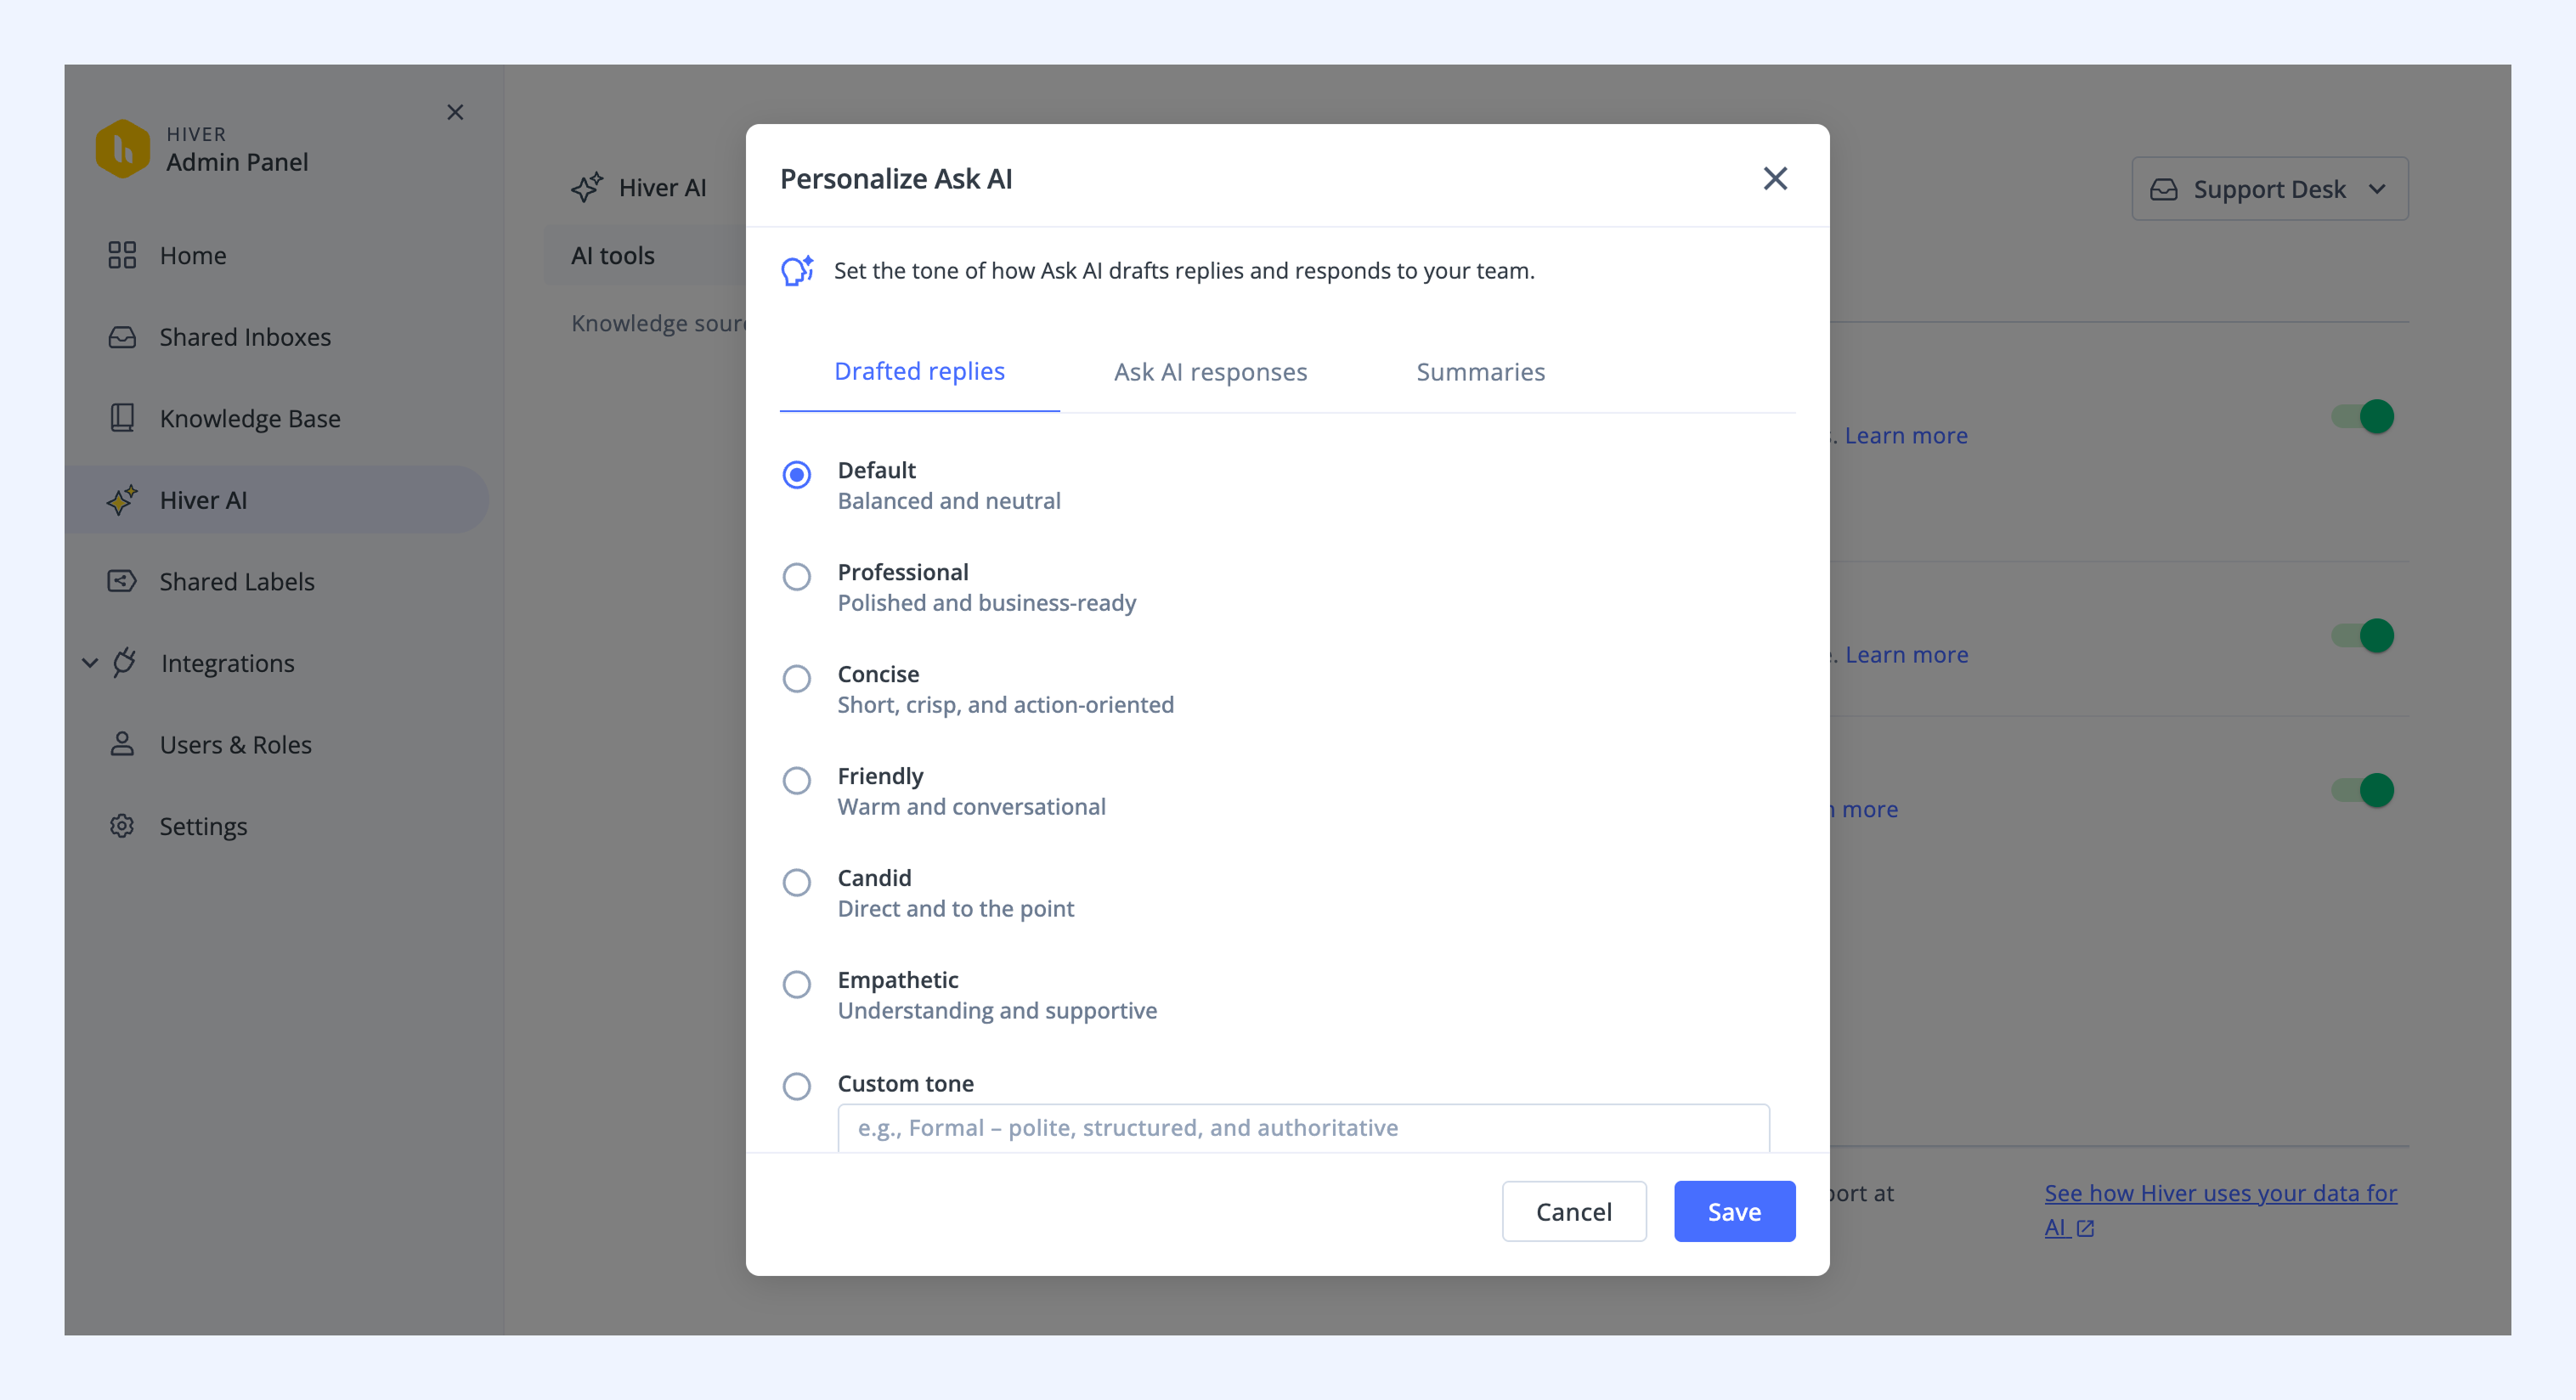This screenshot has height=1400, width=2576.
Task: Click the Users & Roles person icon
Action: tap(122, 744)
